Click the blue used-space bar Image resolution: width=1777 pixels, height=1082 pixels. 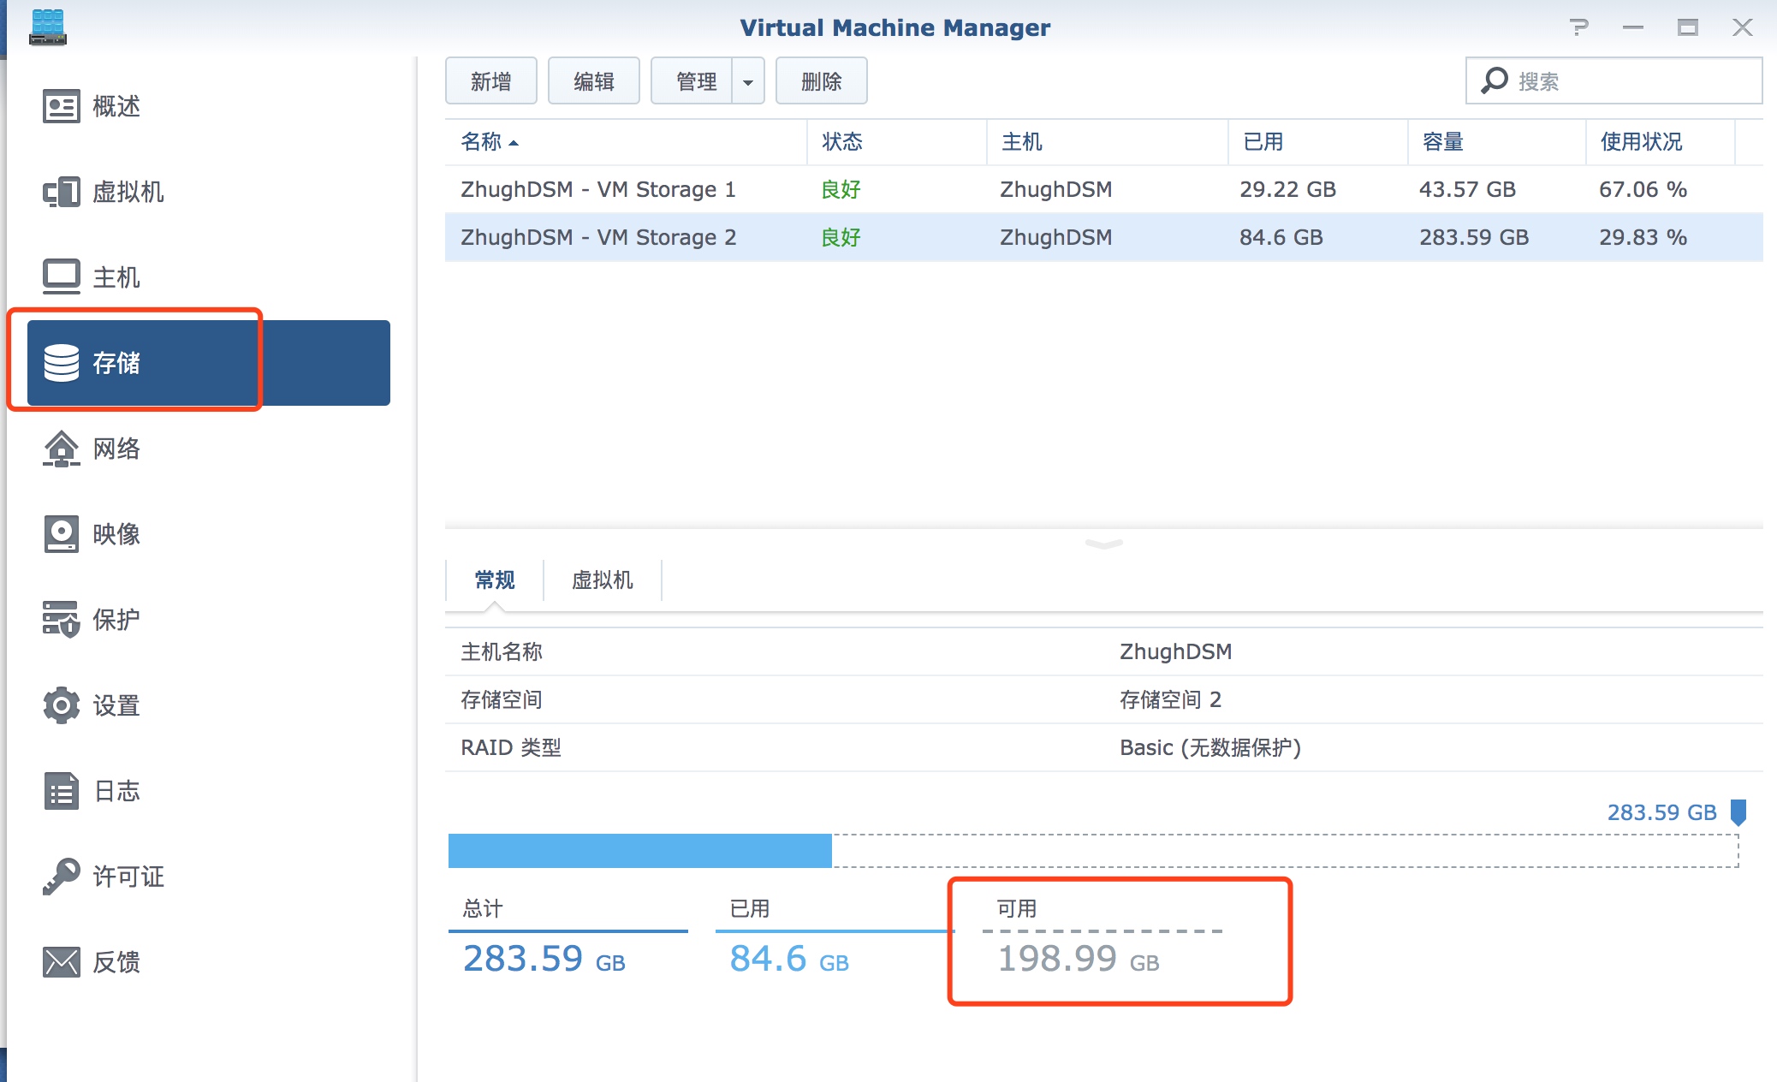click(640, 851)
